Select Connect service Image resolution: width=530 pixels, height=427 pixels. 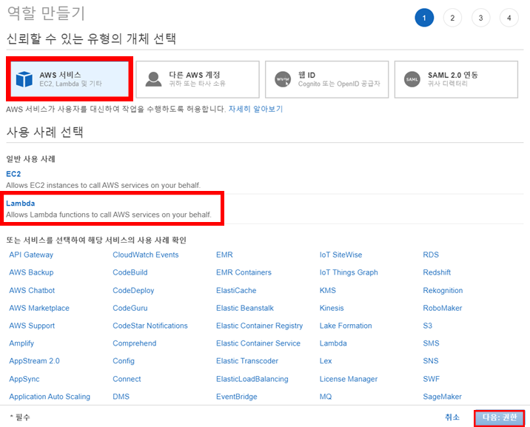[127, 379]
